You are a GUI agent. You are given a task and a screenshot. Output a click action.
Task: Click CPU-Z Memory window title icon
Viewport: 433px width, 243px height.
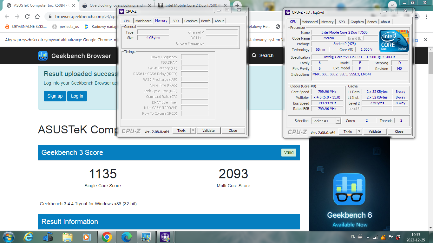click(x=121, y=11)
